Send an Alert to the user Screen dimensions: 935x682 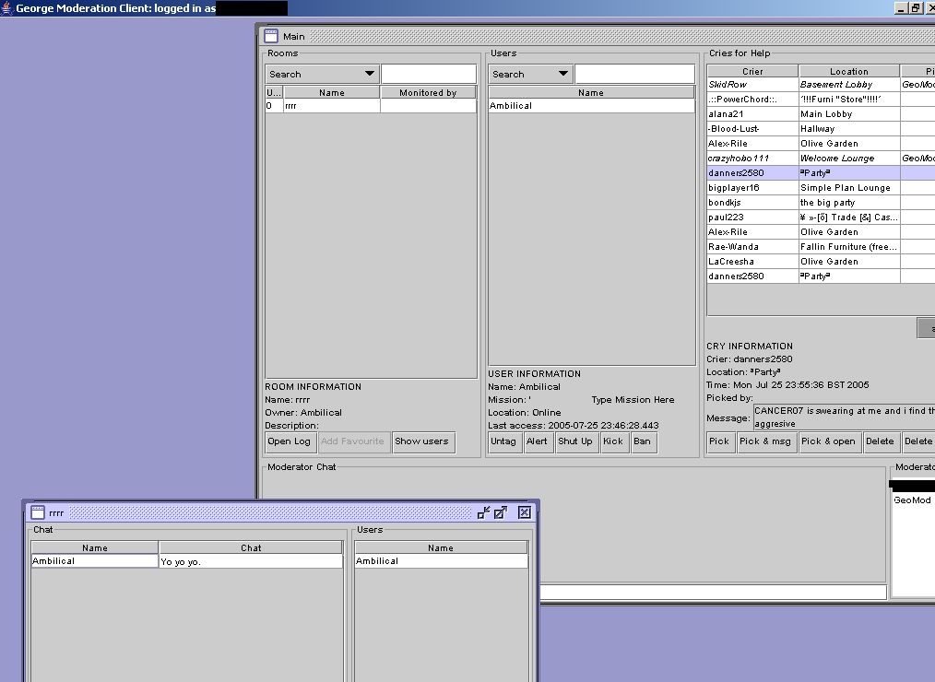point(537,441)
